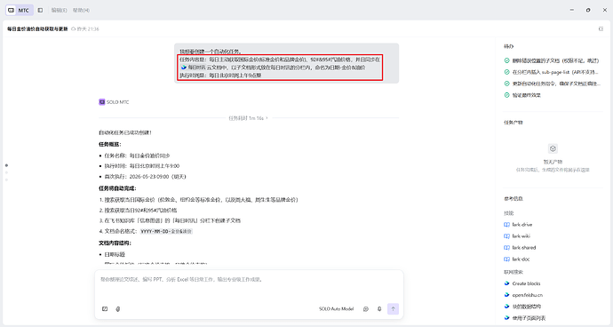The height and width of the screenshot is (327, 613).
Task: Select todo item 验证最终效果 text
Action: coord(526,95)
